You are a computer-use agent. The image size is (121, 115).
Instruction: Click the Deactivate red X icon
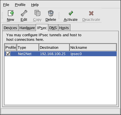point(91,13)
